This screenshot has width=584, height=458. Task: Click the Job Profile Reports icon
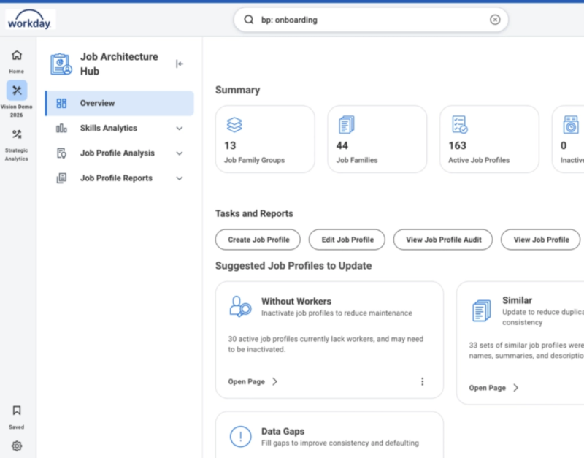61,178
